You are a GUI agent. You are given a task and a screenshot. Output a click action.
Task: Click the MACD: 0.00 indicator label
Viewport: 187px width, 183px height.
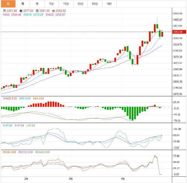tap(10, 99)
